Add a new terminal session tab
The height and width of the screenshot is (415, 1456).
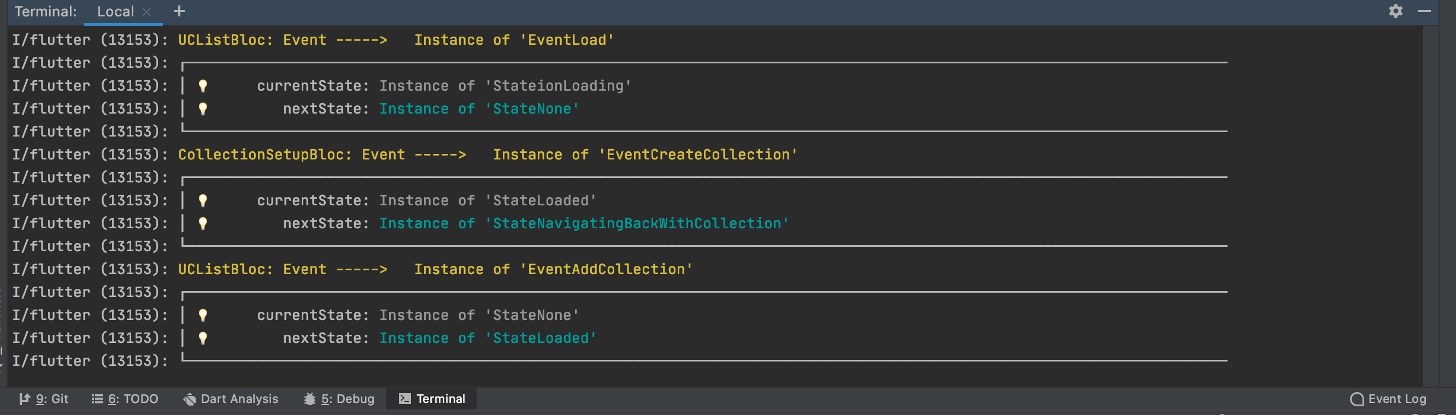click(x=179, y=11)
